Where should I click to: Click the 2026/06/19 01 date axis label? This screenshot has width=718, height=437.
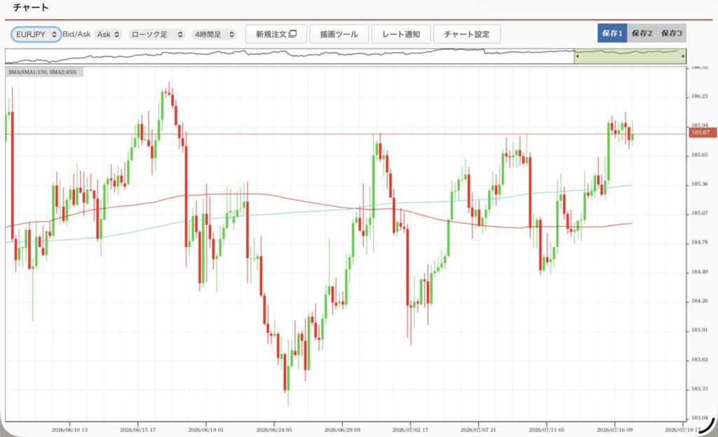pos(206,430)
